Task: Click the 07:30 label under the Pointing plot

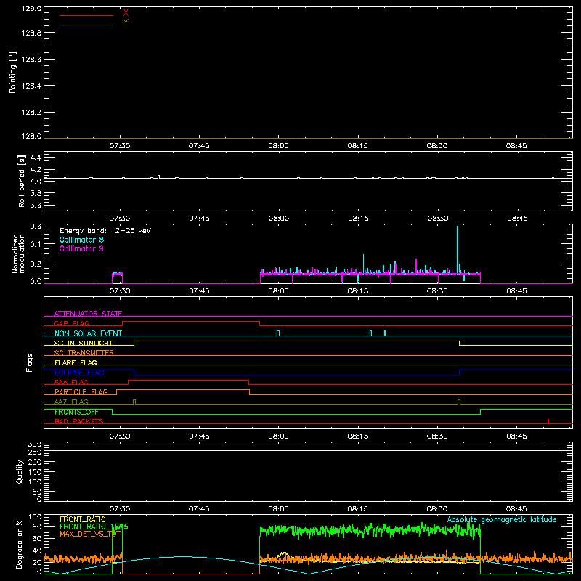Action: pos(120,146)
